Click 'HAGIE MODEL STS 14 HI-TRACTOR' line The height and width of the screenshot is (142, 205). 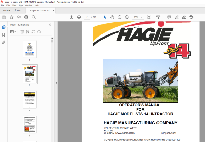(x=140, y=114)
